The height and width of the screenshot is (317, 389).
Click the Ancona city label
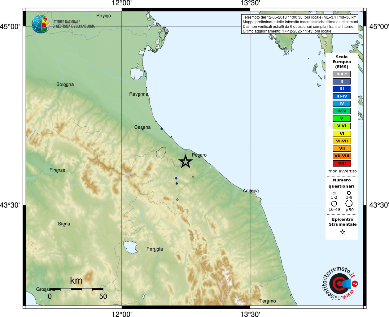[251, 191]
